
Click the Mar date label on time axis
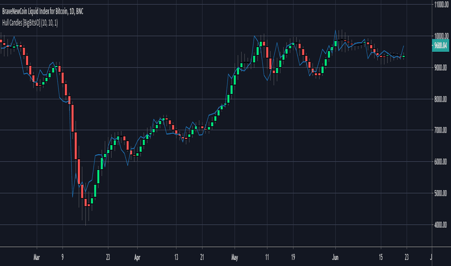pos(36,257)
